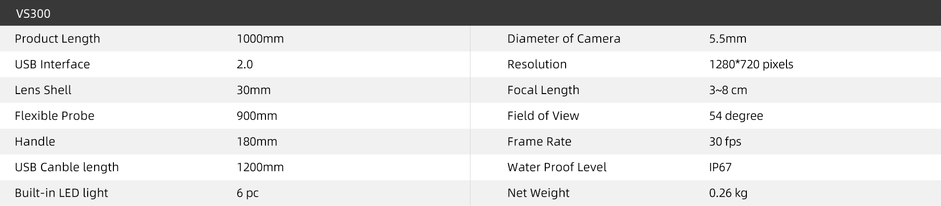Select the USB Canble length label
The width and height of the screenshot is (941, 206).
(x=67, y=167)
